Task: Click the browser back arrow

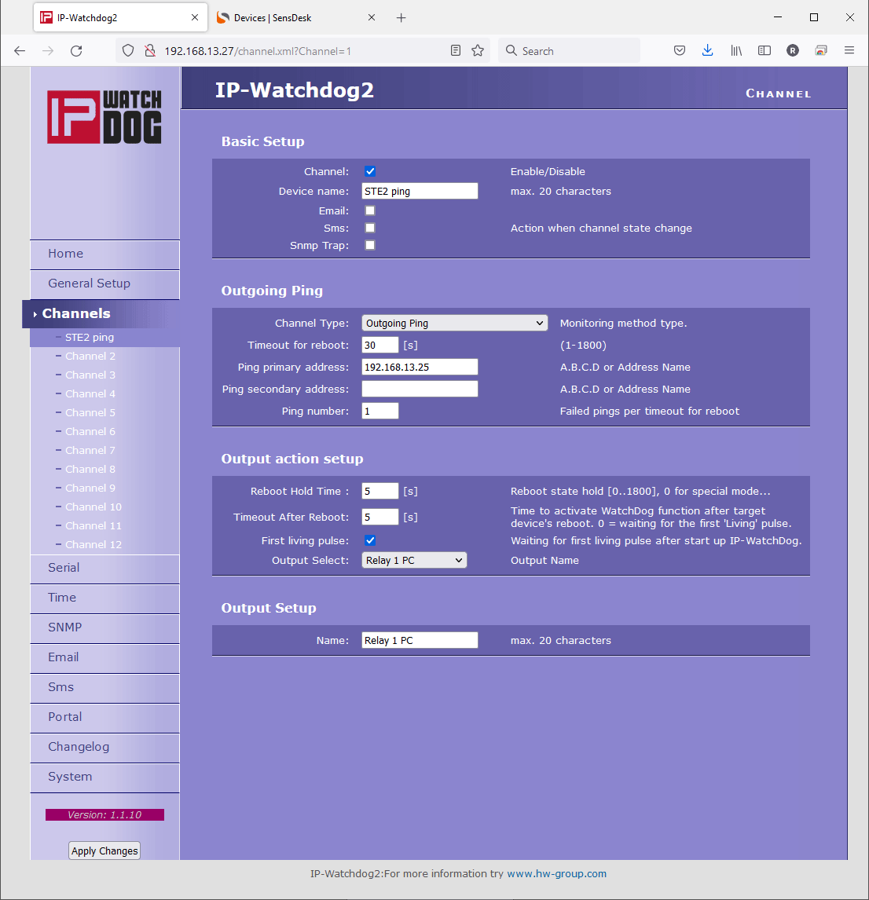Action: coord(20,51)
